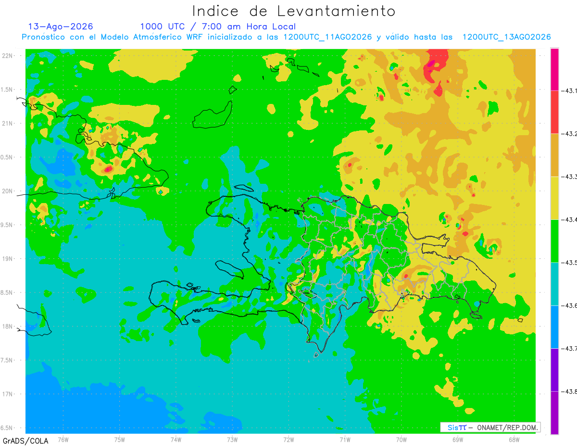Click the cyan color bar segment
The width and height of the screenshot is (577, 446).
pyautogui.click(x=554, y=284)
